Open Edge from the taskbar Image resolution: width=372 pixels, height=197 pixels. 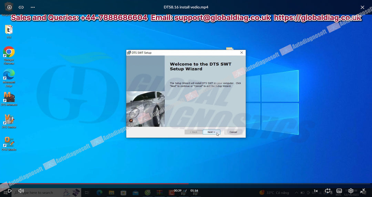[99, 193]
